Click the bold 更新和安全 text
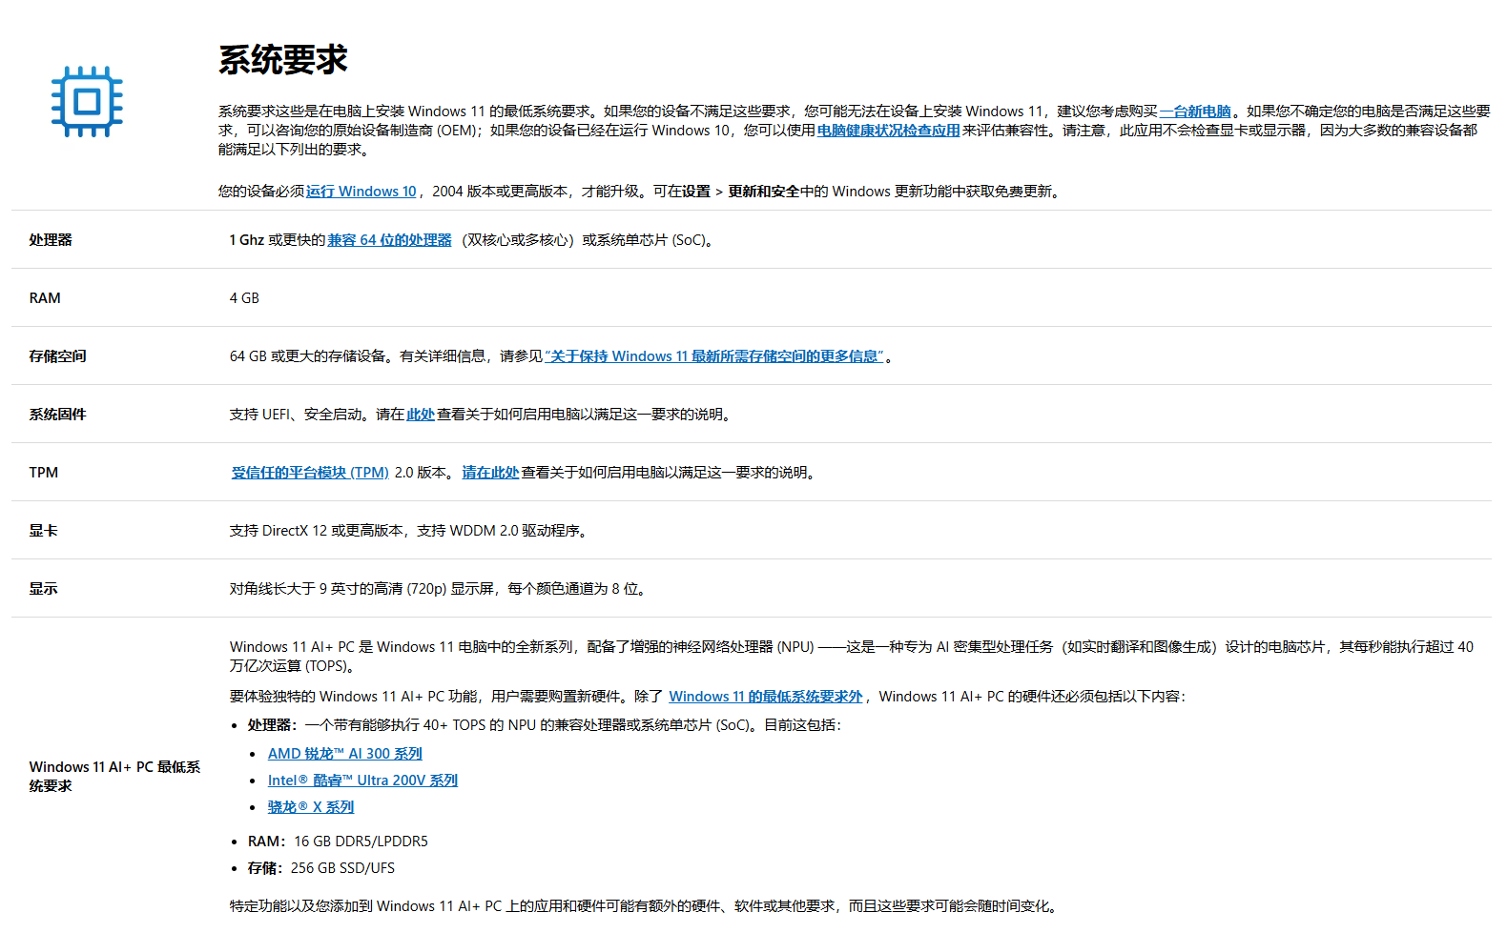Viewport: 1507px width, 933px height. (763, 192)
